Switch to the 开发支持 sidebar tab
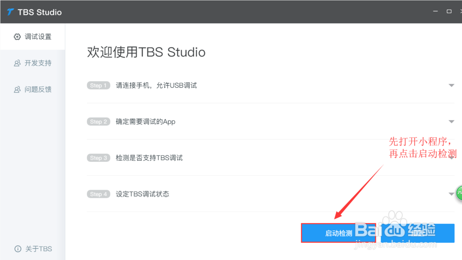 coord(33,63)
